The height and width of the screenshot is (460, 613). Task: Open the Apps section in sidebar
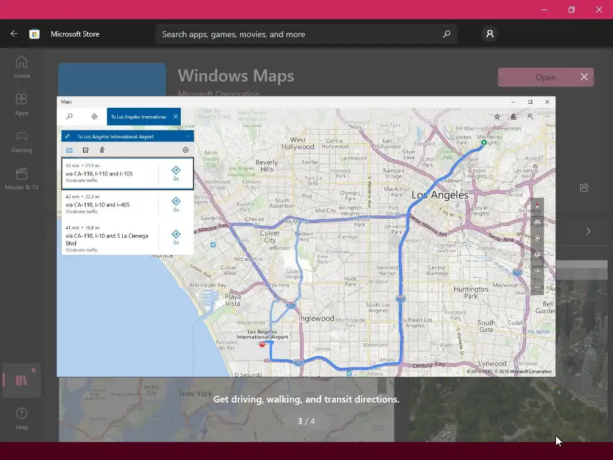(22, 104)
